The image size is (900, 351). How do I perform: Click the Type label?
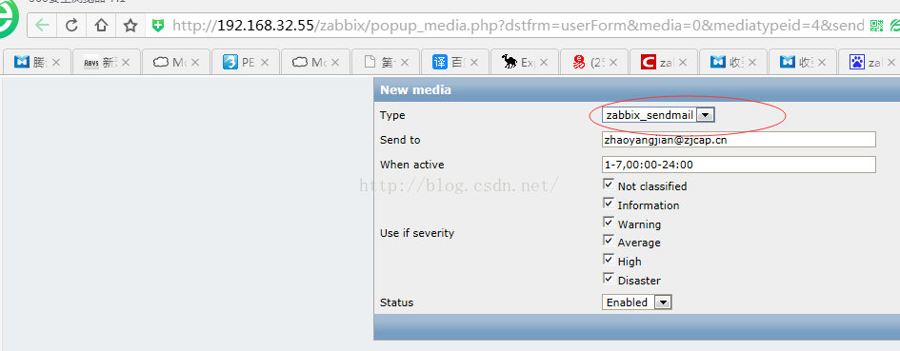pos(392,115)
